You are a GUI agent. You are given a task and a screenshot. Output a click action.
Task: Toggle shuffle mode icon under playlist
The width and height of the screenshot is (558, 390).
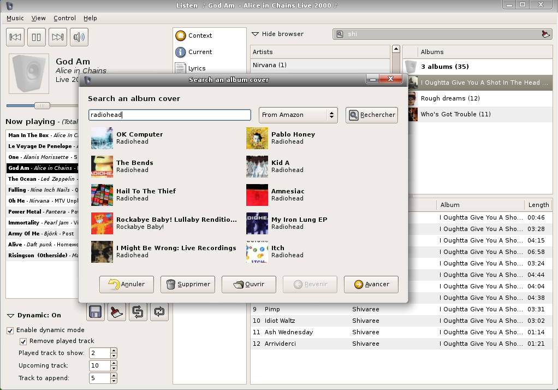138,312
